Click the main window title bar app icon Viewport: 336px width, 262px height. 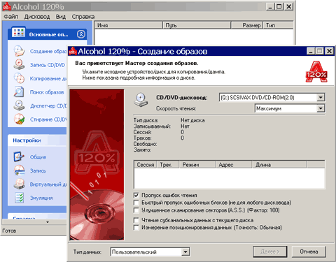(x=6, y=6)
